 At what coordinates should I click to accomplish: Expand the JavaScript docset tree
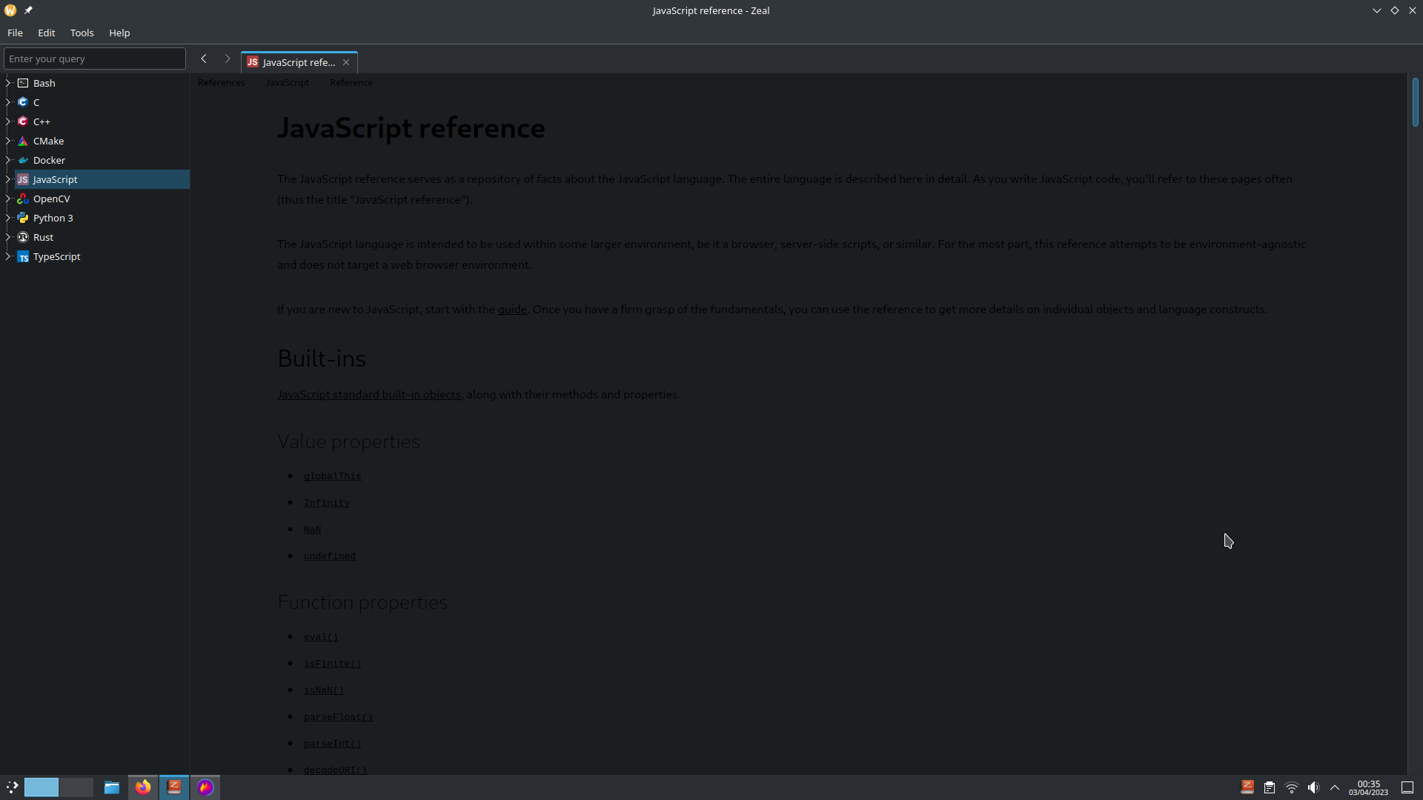pyautogui.click(x=8, y=179)
